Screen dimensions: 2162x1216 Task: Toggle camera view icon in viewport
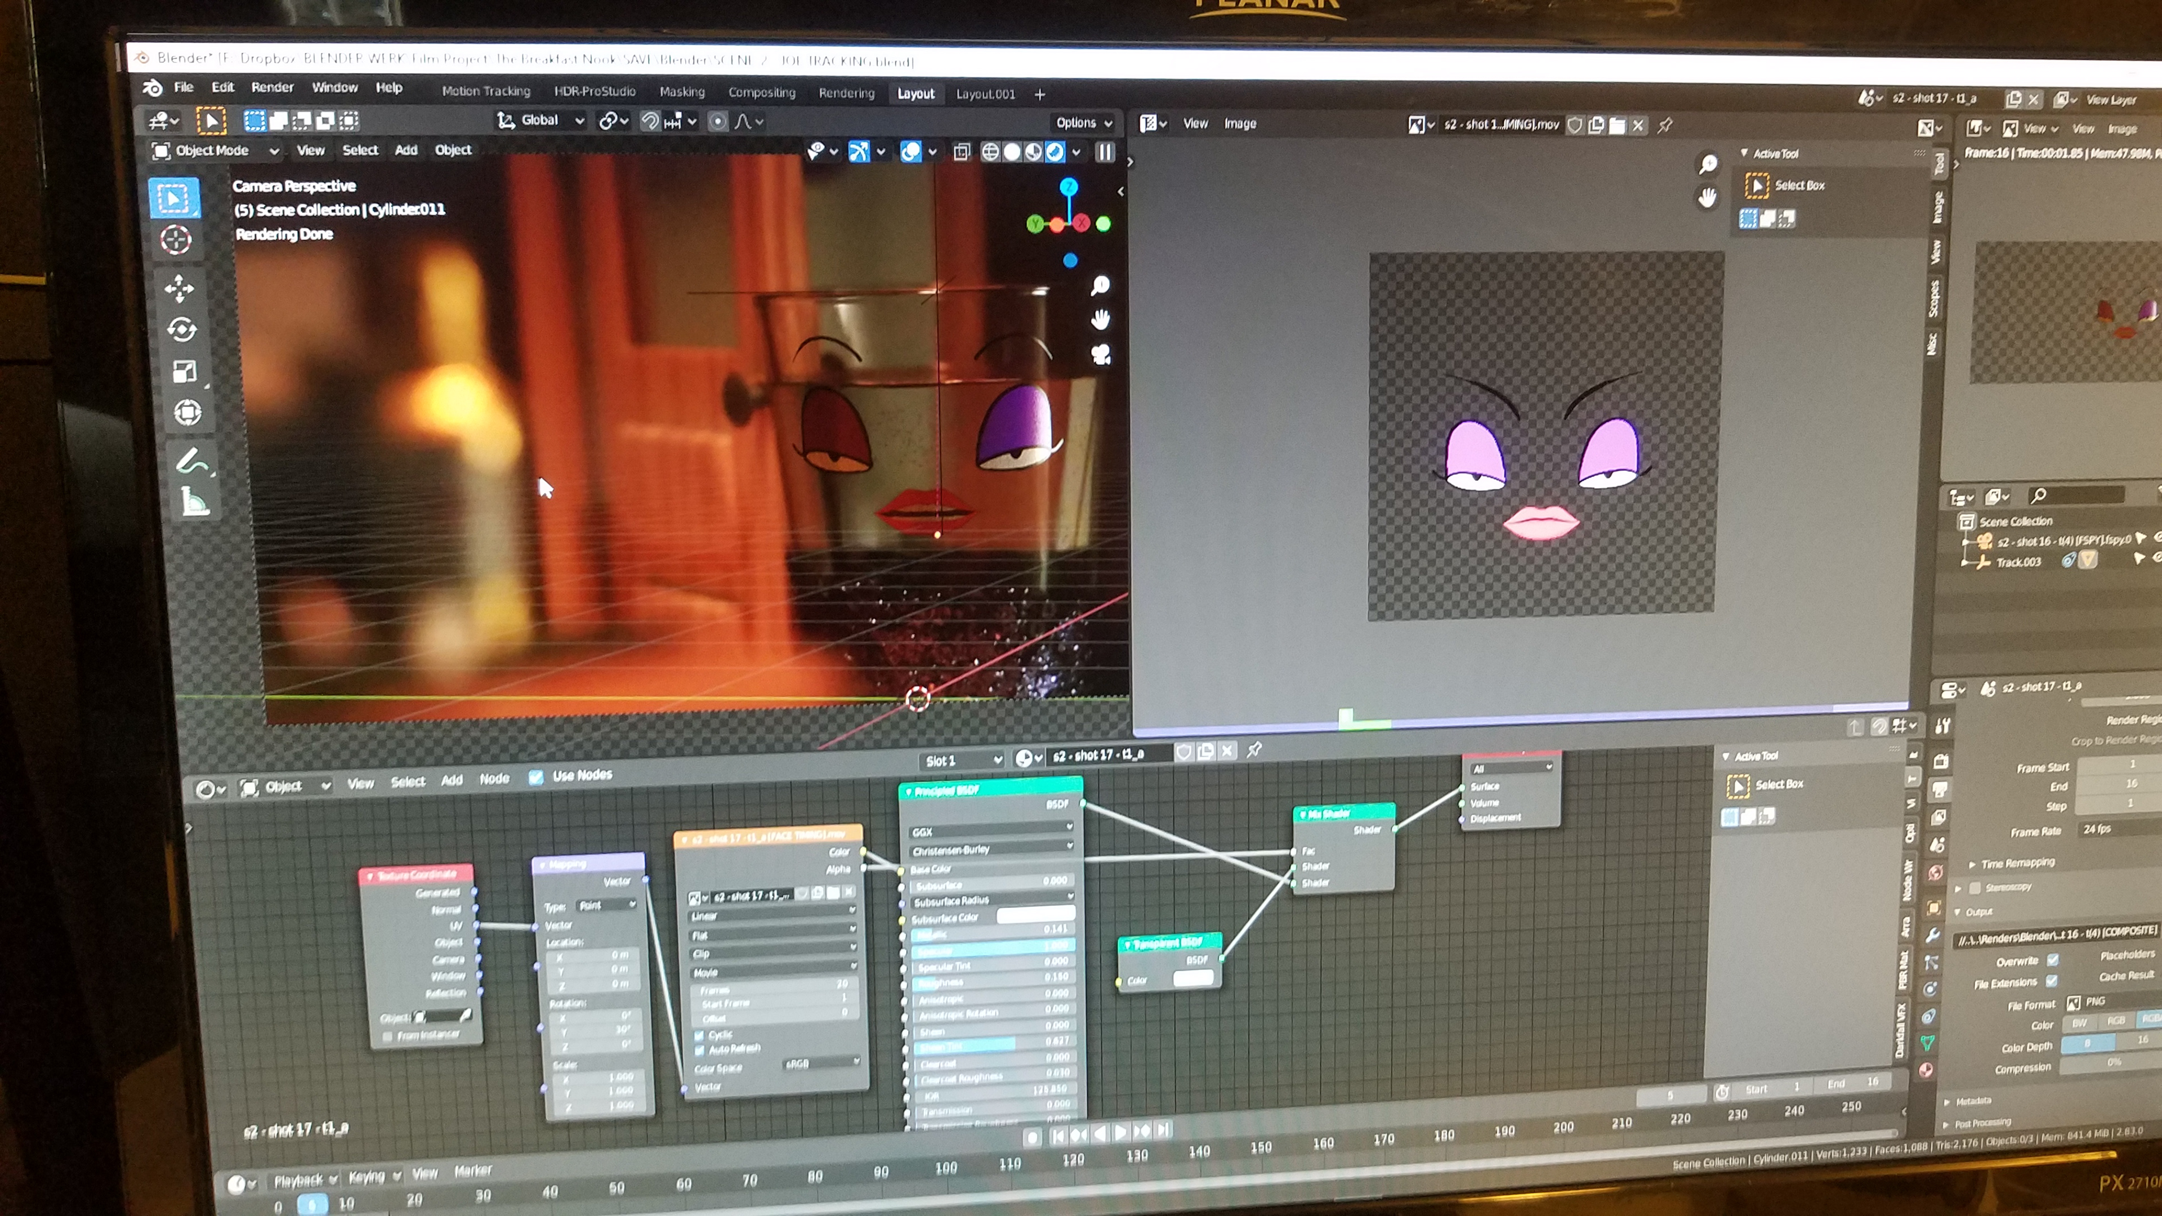(x=1101, y=354)
